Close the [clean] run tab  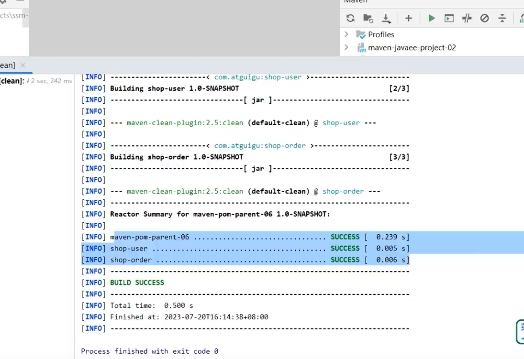point(22,65)
